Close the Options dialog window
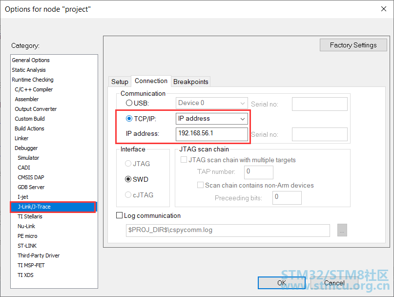 383,9
